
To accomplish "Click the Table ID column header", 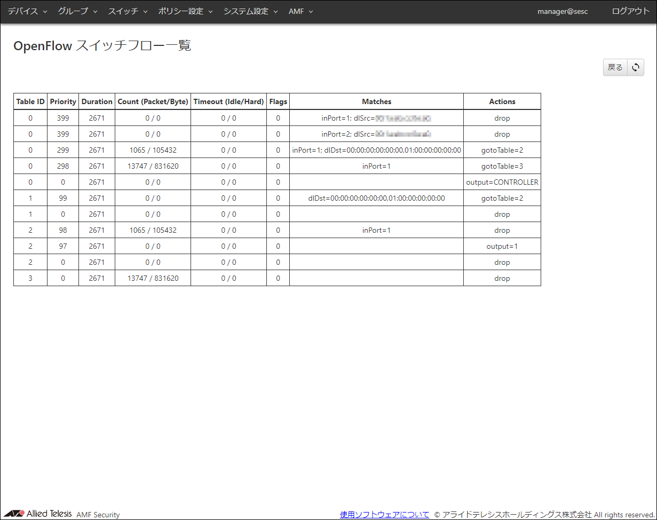I will [30, 101].
